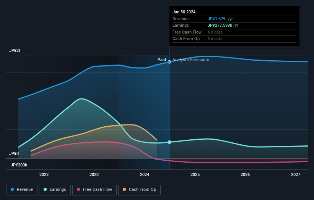Screen dimensions: 314x200
Task: Click the 2026 x-axis label
Action: click(245, 174)
